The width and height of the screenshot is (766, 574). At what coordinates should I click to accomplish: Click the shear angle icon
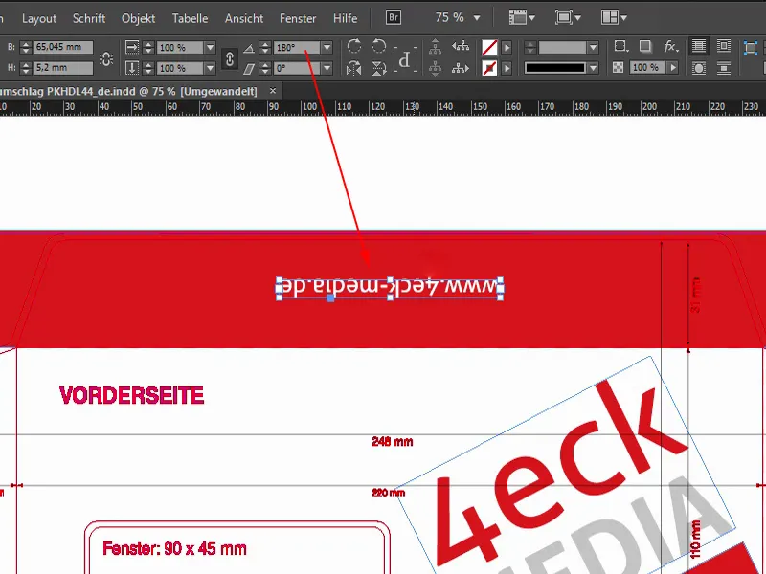(x=249, y=68)
